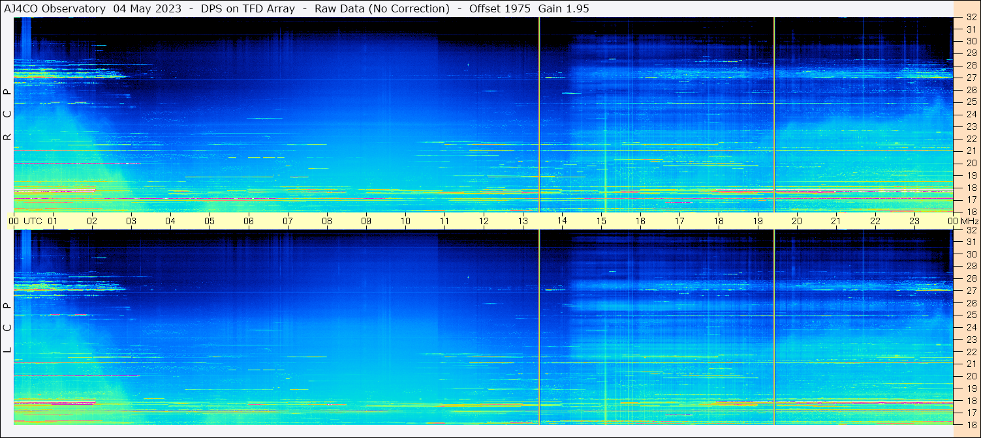Select hour "16" on the UTC axis
Image resolution: width=981 pixels, height=438 pixels.
tap(640, 221)
